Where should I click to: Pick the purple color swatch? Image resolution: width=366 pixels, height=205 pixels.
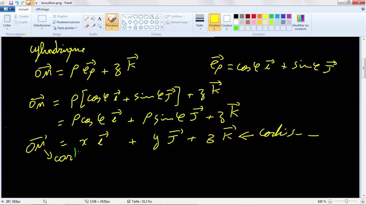289,16
